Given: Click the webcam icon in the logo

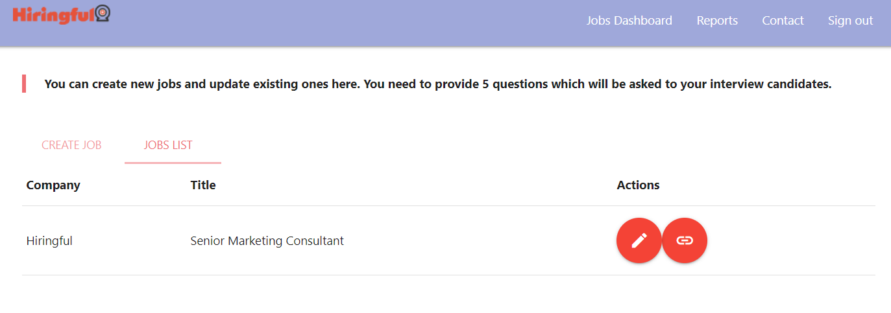Looking at the screenshot, I should pyautogui.click(x=103, y=14).
